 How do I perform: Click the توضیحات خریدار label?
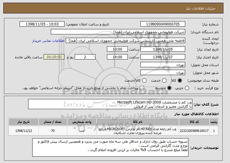click(x=205, y=148)
